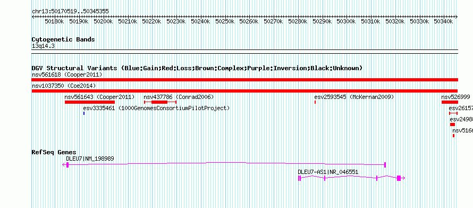The height and width of the screenshot is (208, 473).
Task: Click the RefSeq Genes track heading
Action: (54, 152)
